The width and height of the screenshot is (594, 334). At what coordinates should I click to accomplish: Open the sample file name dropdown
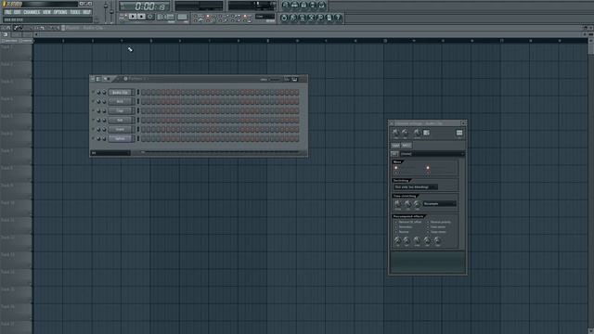[433, 154]
